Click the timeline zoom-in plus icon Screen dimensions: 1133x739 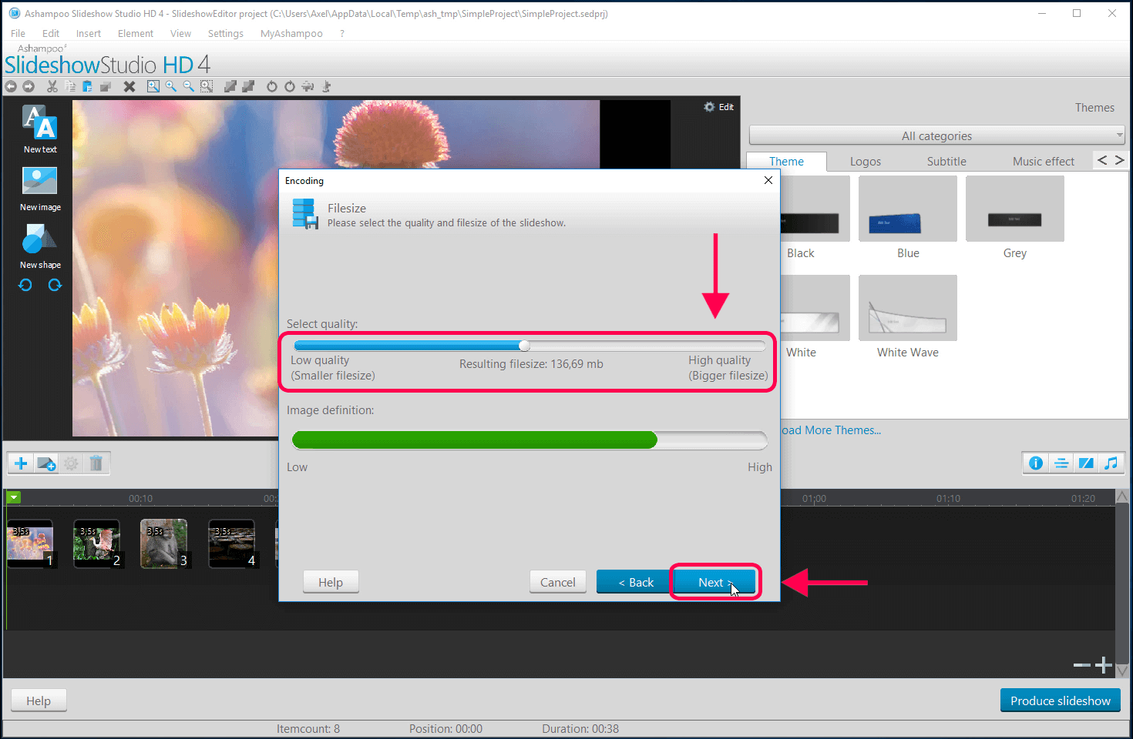1104,665
